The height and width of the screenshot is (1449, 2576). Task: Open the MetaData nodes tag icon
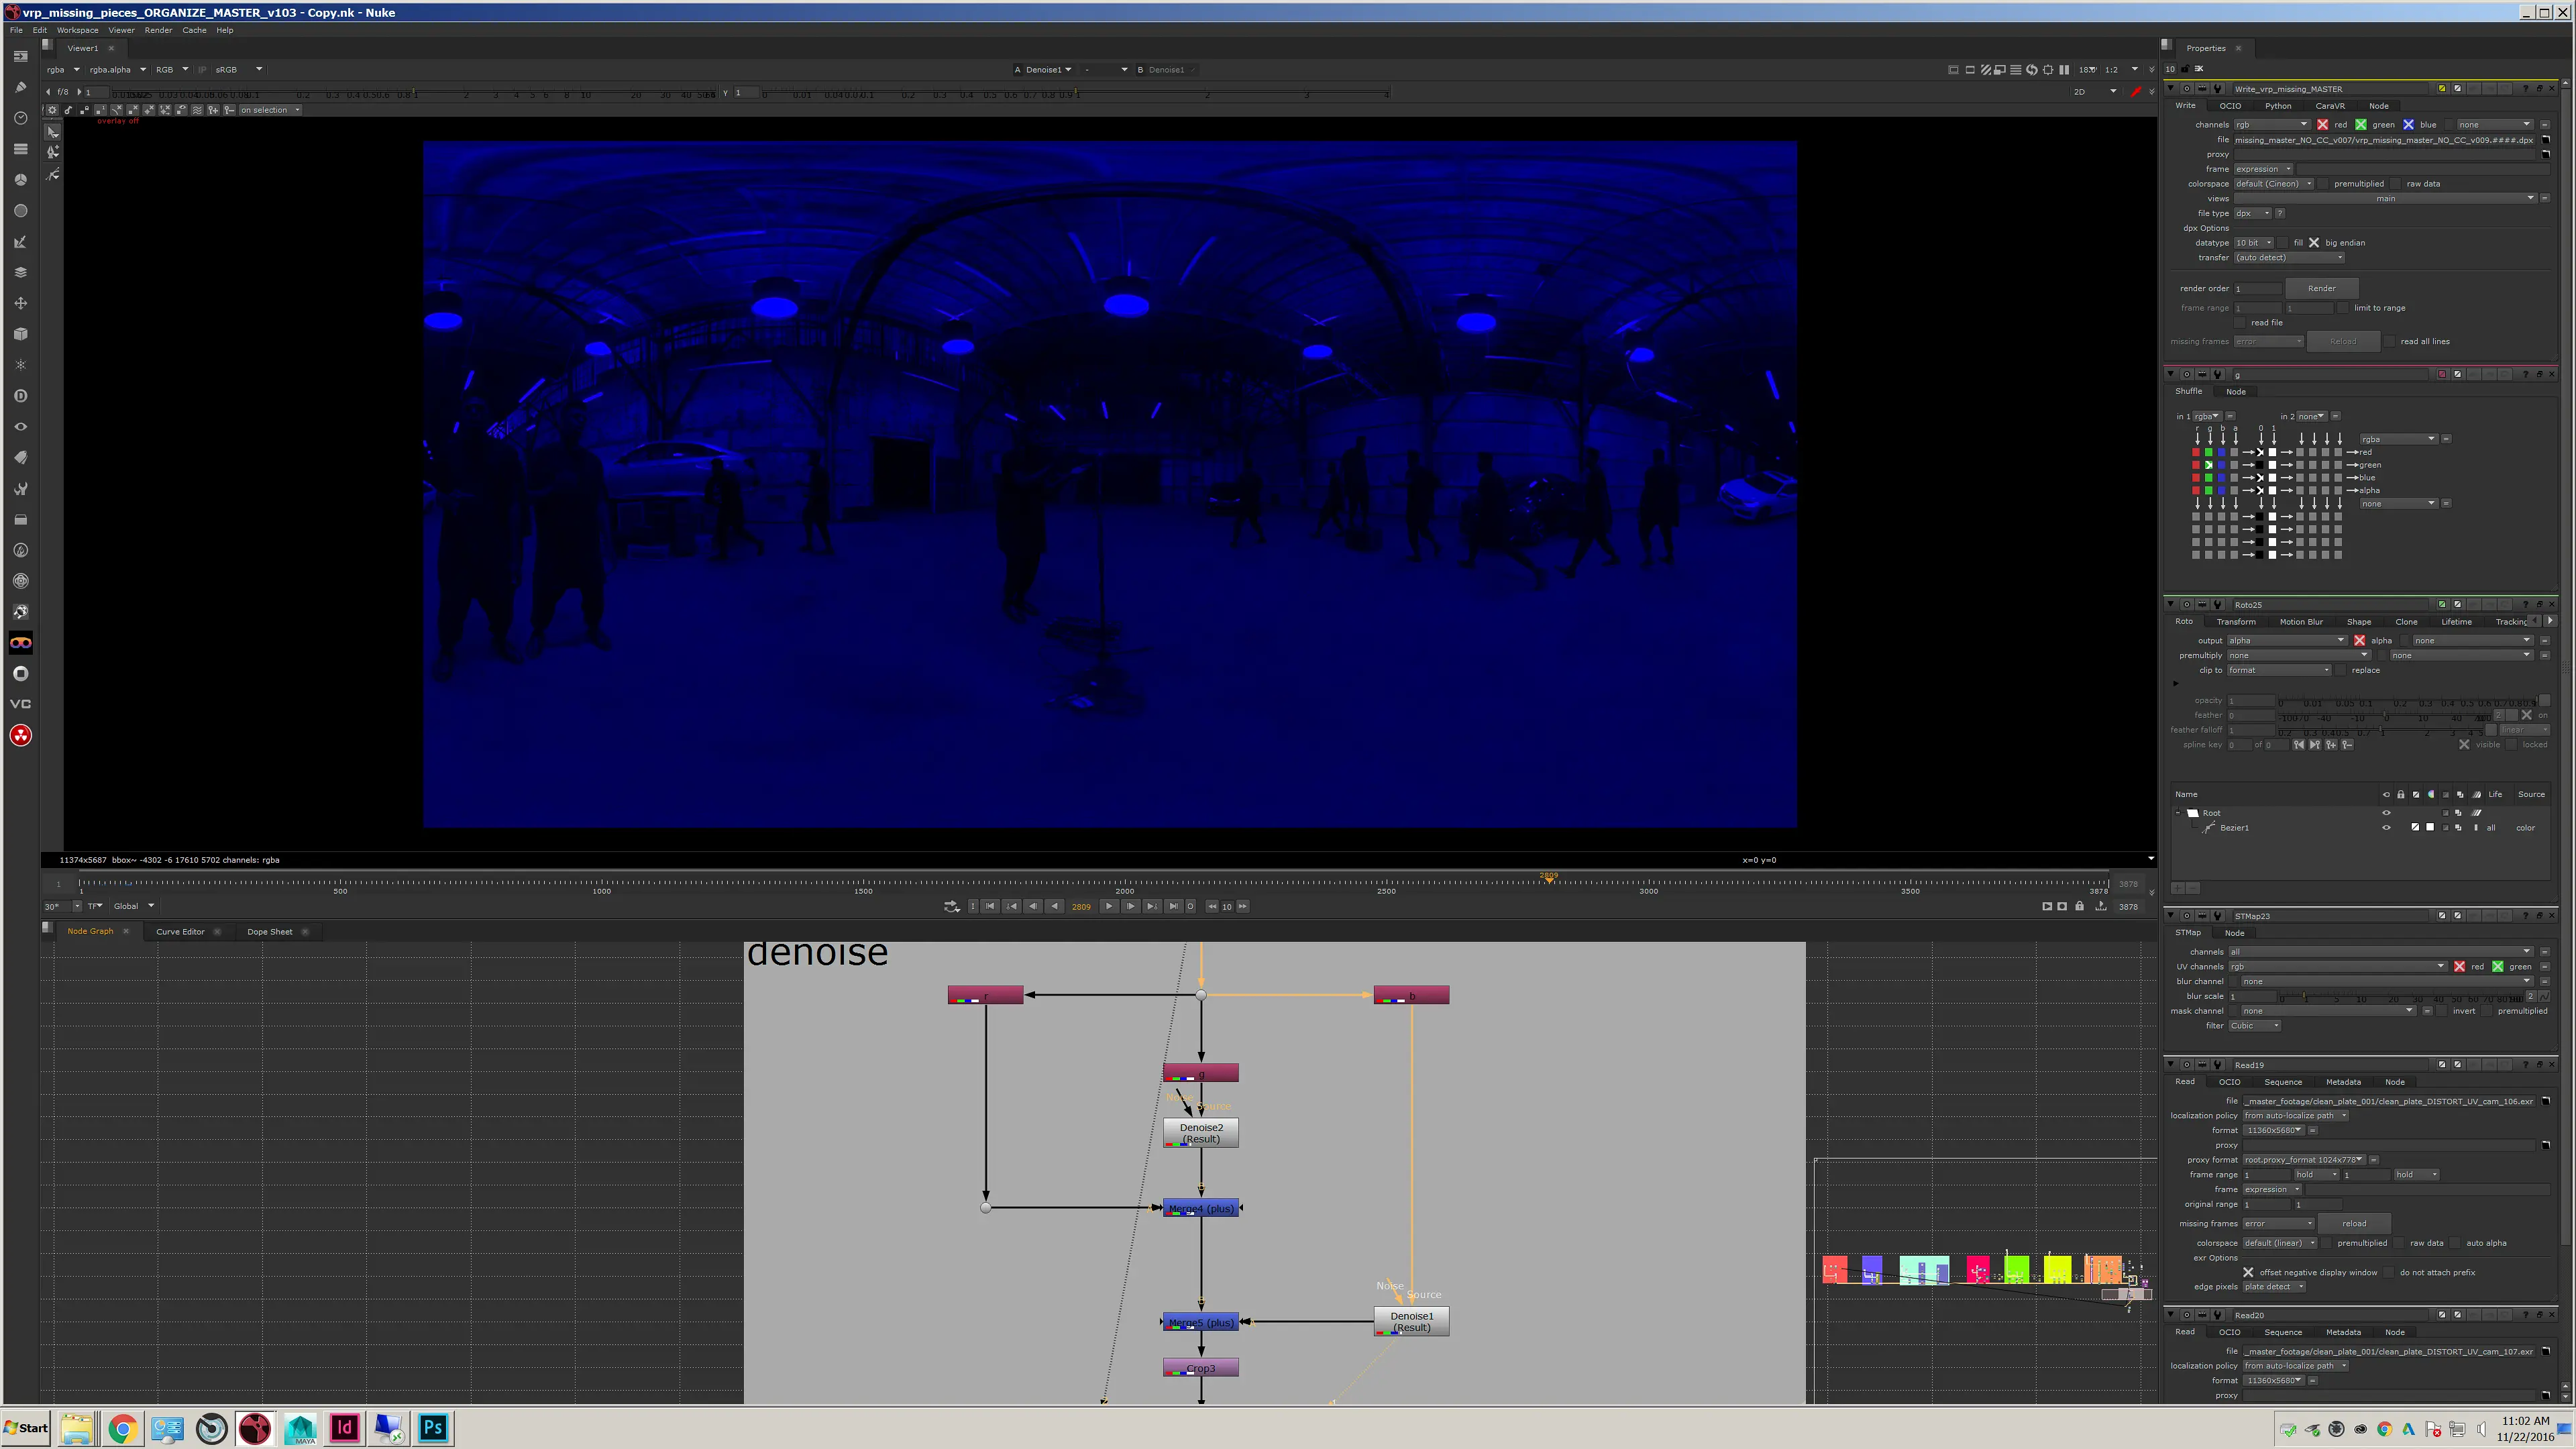coord(20,458)
